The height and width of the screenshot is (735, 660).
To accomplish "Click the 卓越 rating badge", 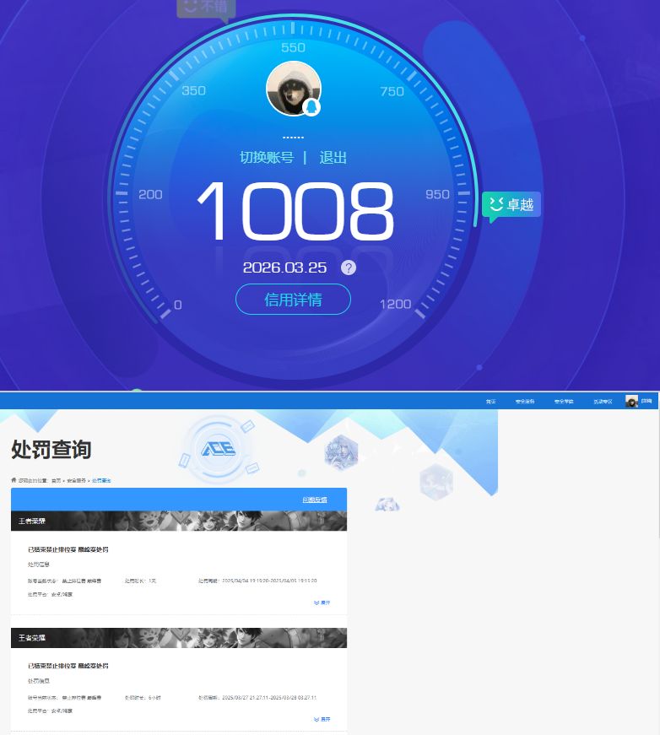I will [x=511, y=205].
